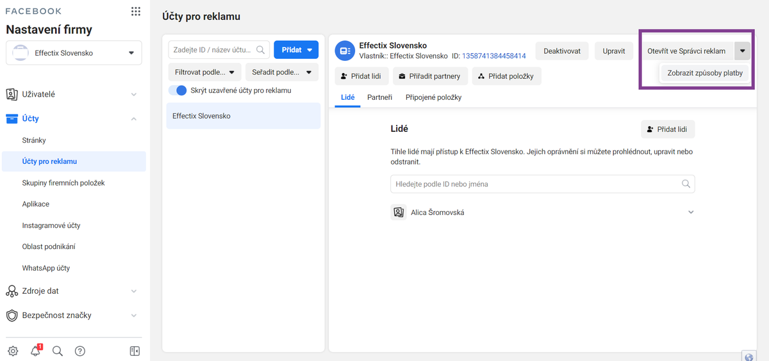Click magnifier icon in account ID search
The width and height of the screenshot is (769, 361).
[261, 49]
